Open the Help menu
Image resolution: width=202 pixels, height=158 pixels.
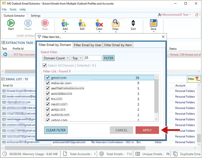click(x=23, y=9)
